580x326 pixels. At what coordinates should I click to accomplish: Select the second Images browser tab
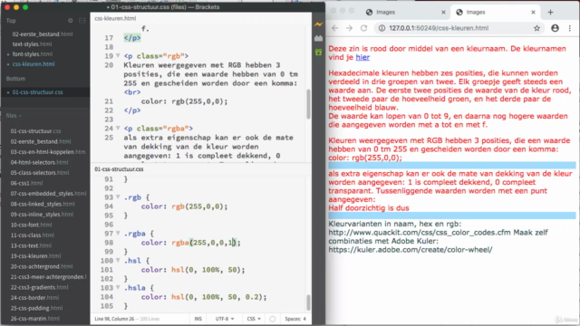[x=495, y=12]
